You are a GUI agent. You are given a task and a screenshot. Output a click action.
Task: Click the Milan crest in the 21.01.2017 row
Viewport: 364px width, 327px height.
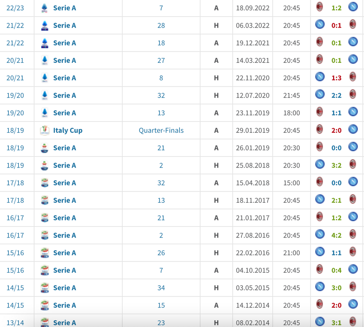pos(320,217)
